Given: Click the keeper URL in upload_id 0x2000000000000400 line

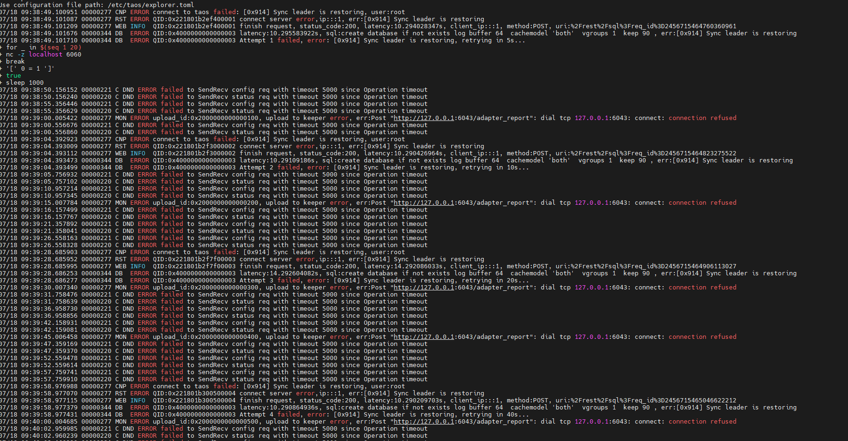Looking at the screenshot, I should 424,337.
